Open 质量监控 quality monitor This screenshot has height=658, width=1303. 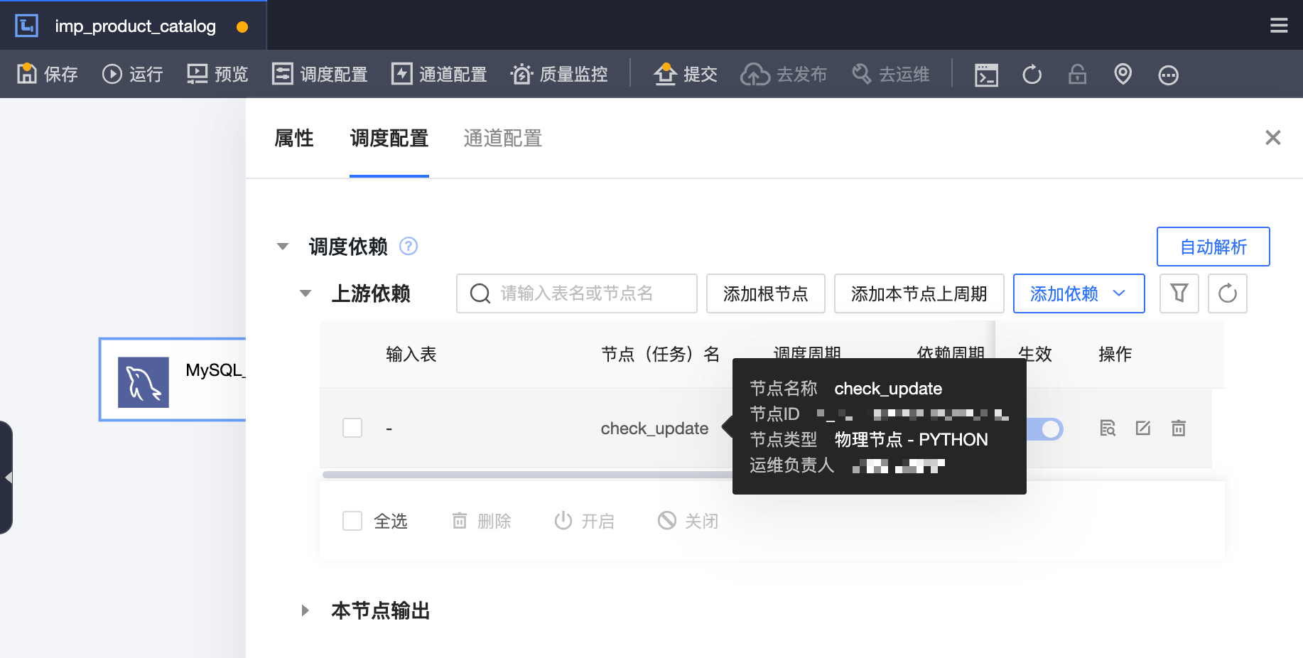point(559,74)
